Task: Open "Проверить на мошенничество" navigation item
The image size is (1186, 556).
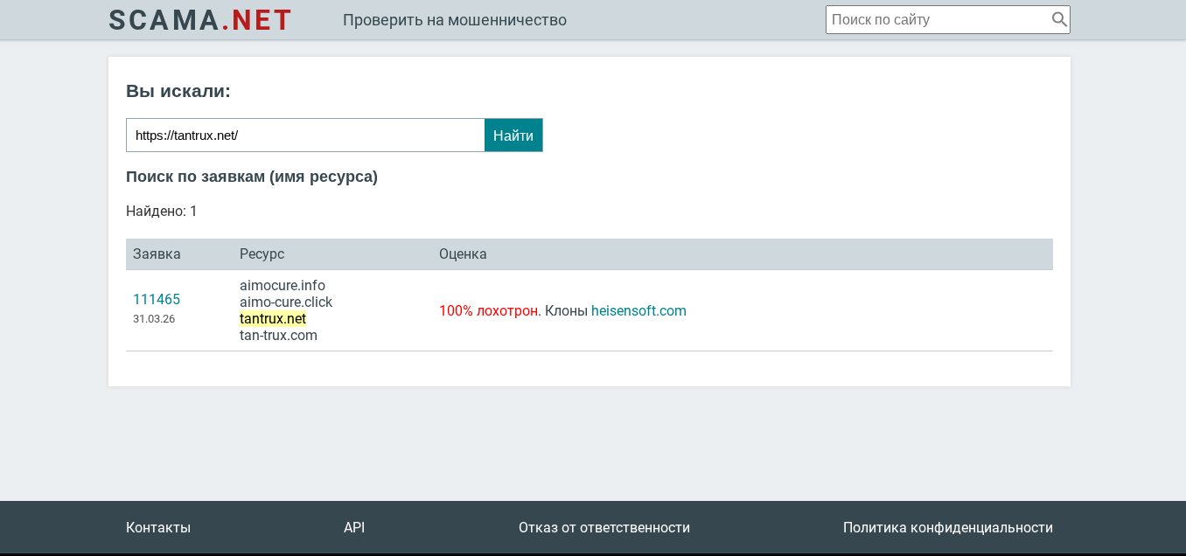Action: tap(455, 20)
